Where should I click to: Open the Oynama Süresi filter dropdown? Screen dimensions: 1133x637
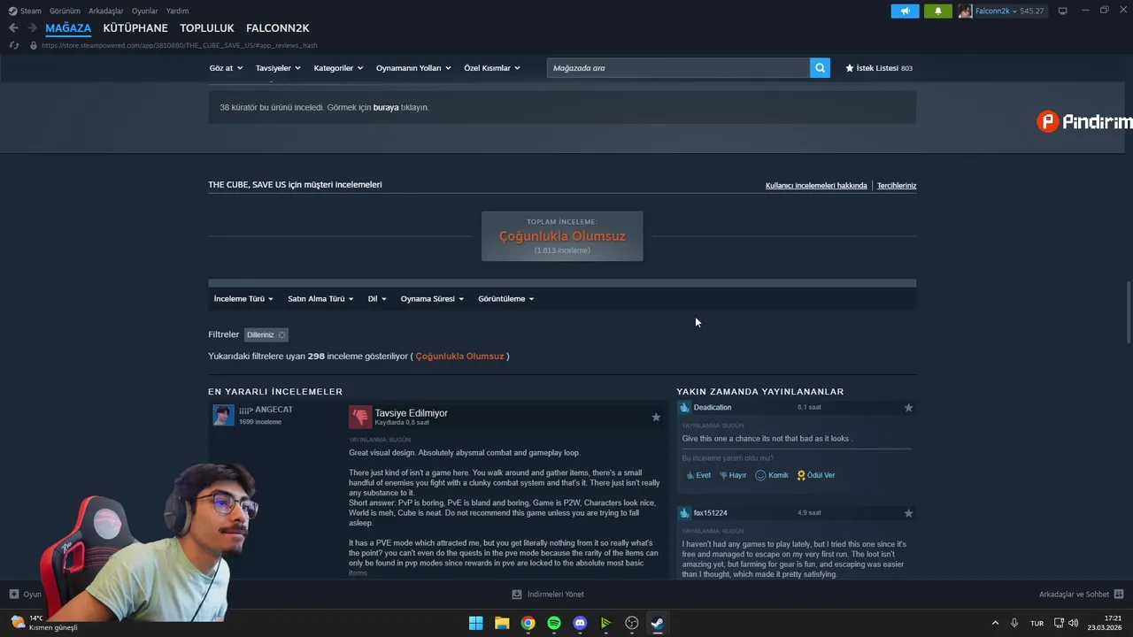(x=432, y=299)
